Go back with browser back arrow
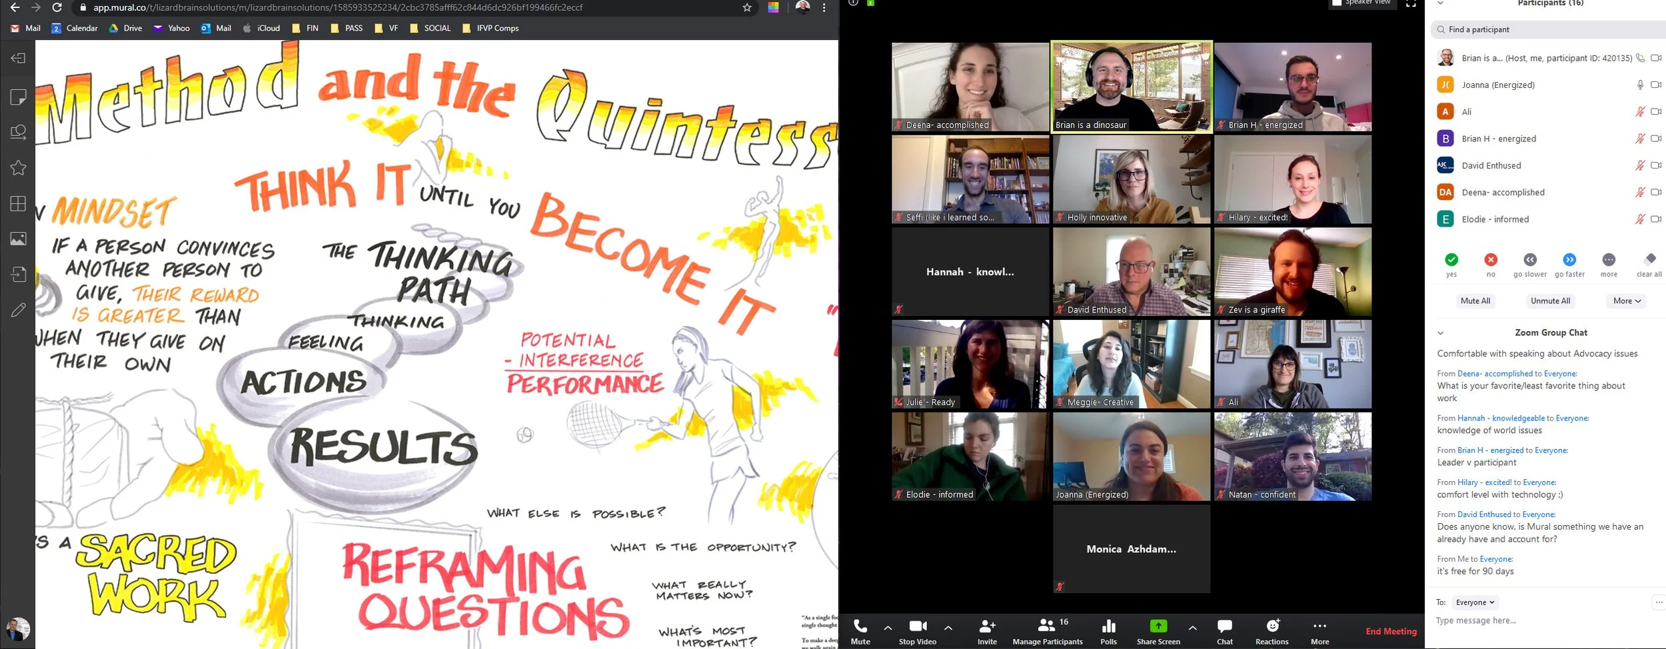This screenshot has height=649, width=1666. click(x=15, y=7)
